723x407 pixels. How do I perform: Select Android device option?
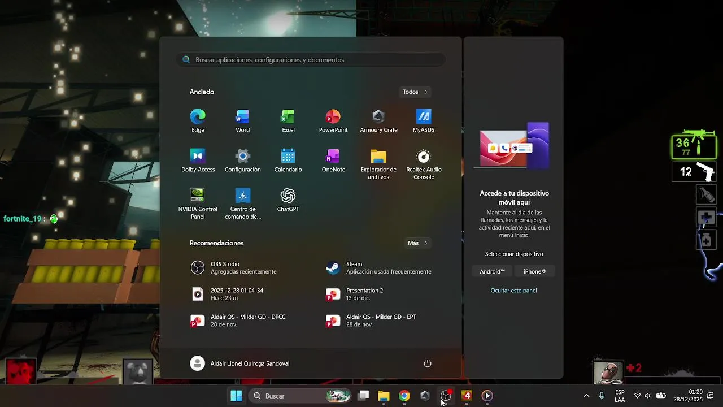[x=492, y=271]
